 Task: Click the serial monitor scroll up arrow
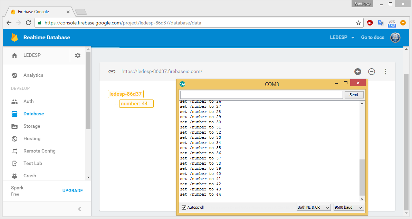(x=362, y=104)
